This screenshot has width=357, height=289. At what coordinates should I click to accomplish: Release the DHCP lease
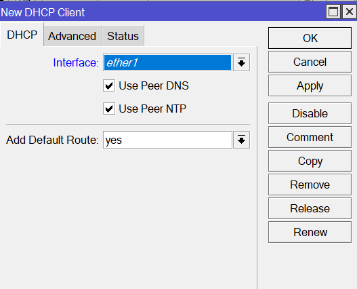[x=310, y=208]
